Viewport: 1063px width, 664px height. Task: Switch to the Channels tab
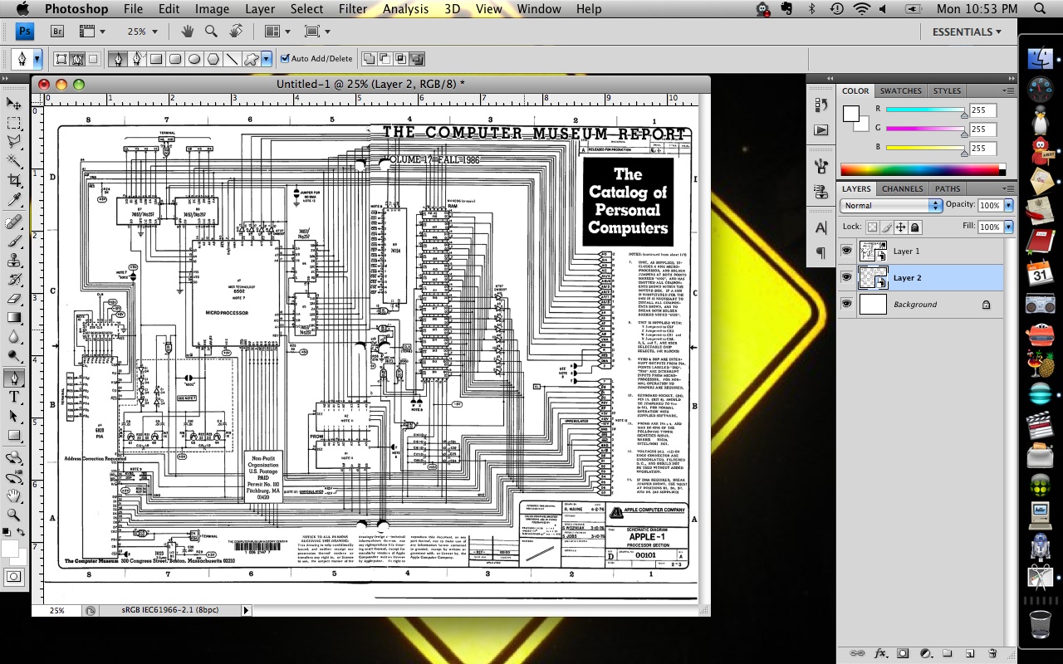(902, 188)
